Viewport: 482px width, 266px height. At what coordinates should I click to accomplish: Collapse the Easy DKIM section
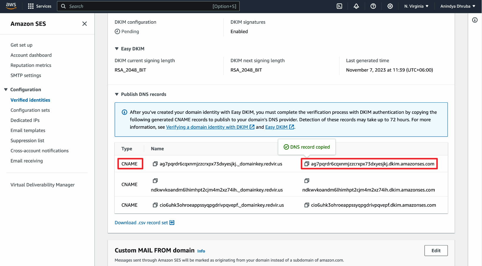pyautogui.click(x=117, y=49)
